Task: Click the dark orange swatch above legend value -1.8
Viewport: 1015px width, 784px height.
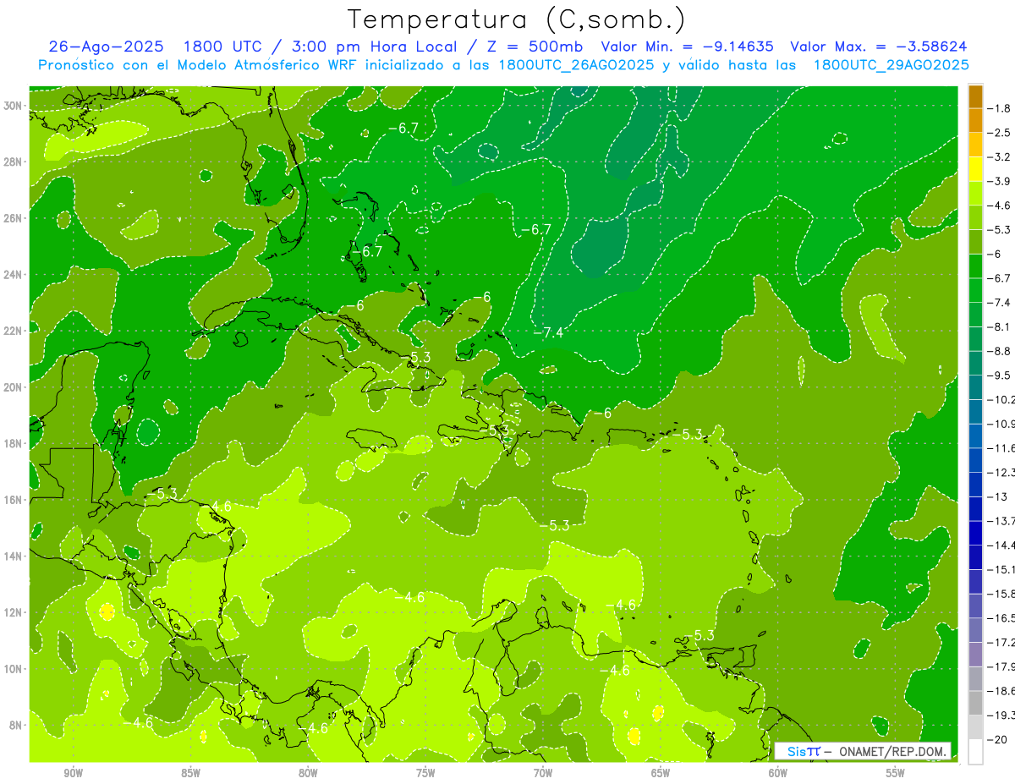Action: 975,96
